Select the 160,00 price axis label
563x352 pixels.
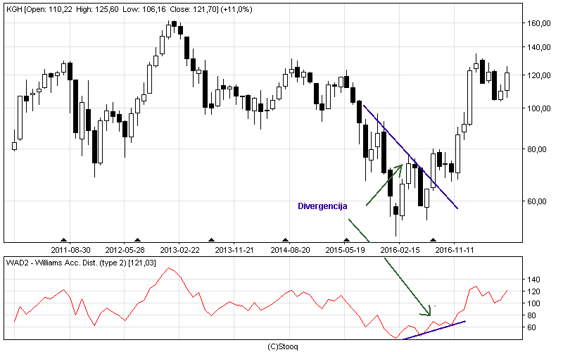538,23
